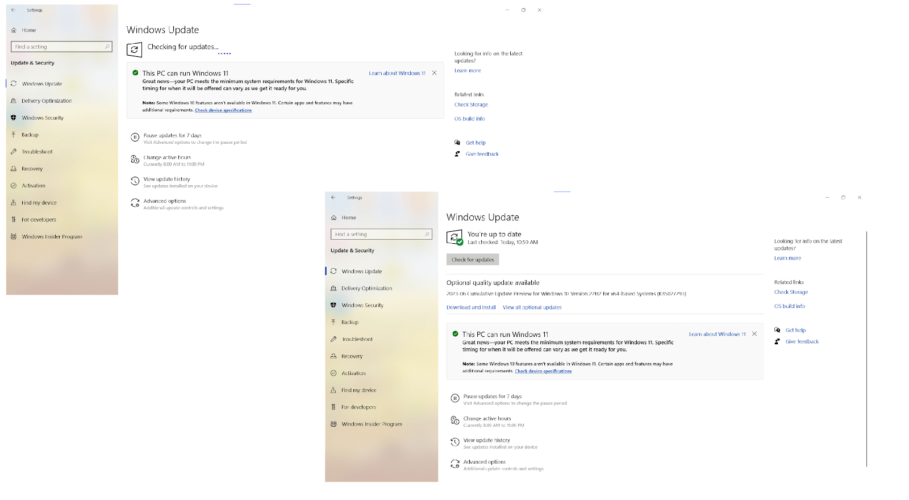Click the View update history icon in the Checking for updates window
This screenshot has width=909, height=500.
(x=135, y=181)
